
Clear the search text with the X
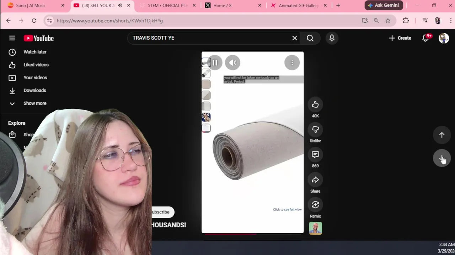tap(295, 38)
